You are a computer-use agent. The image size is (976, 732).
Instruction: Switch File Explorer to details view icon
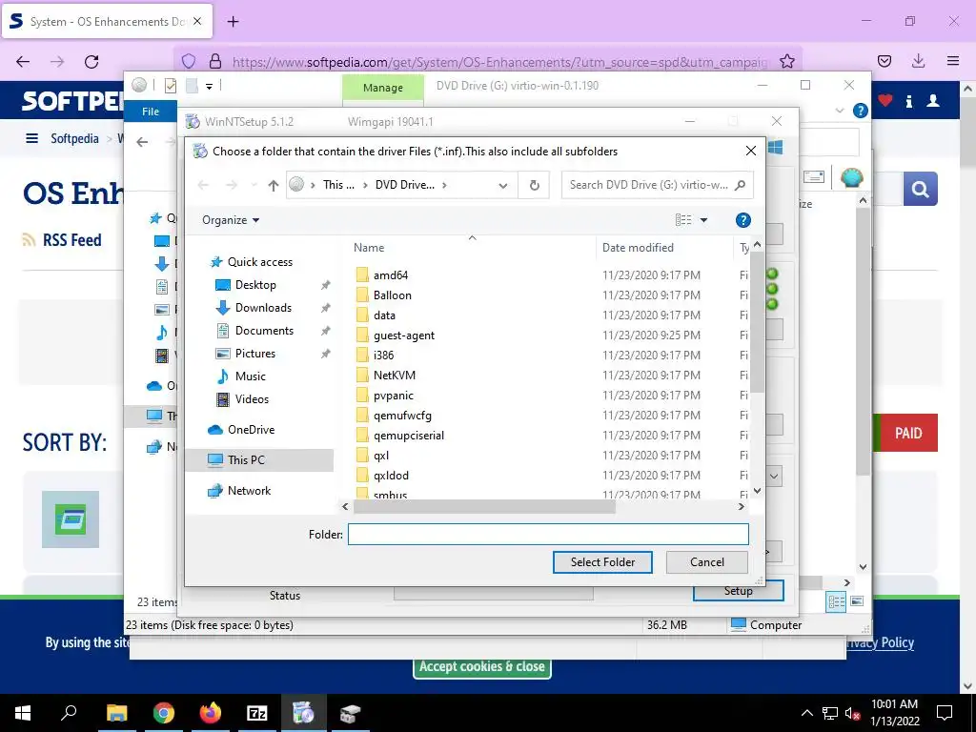(837, 601)
